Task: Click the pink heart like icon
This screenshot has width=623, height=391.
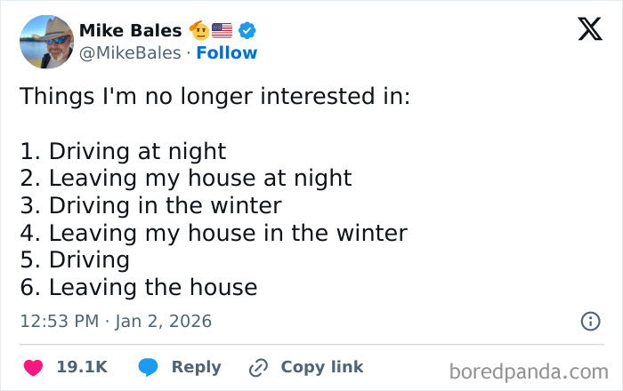Action: [x=32, y=367]
